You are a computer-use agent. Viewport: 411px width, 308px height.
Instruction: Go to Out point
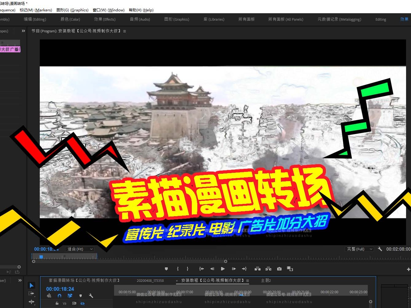(244, 269)
